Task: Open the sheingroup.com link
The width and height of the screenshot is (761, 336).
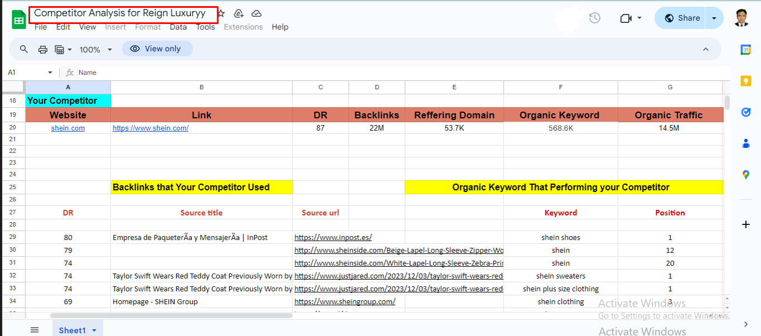Action: pyautogui.click(x=345, y=301)
